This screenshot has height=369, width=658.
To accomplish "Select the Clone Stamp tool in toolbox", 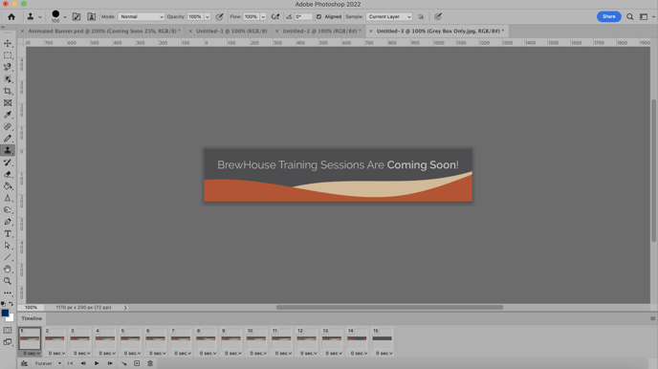I will coord(8,150).
